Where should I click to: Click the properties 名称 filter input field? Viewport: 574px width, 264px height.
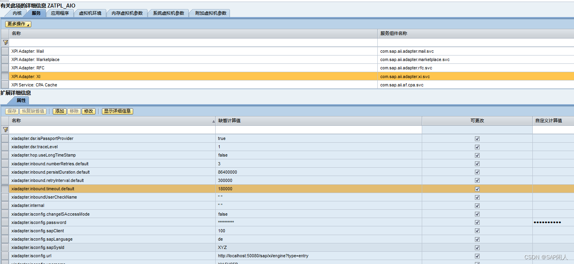112,130
